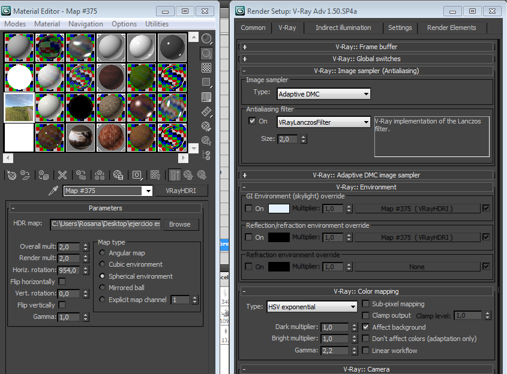
Task: Enable Sub-pixel mapping checkbox
Action: [x=365, y=304]
